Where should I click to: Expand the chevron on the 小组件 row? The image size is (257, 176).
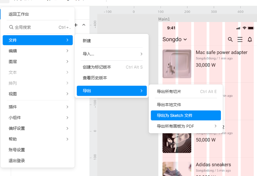click(x=67, y=118)
